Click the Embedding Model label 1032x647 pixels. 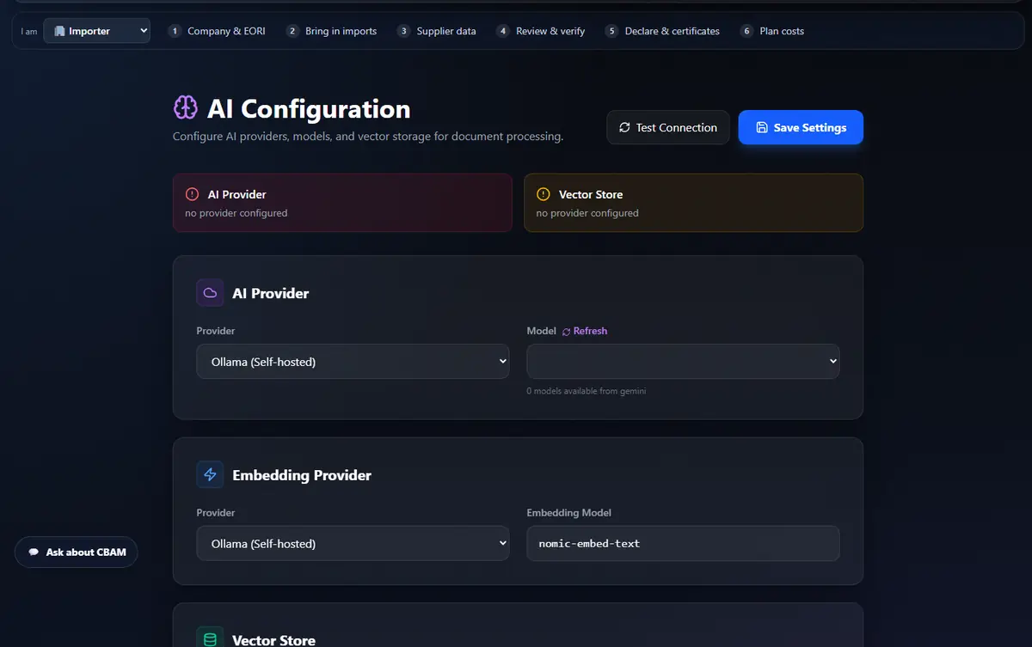pos(569,513)
